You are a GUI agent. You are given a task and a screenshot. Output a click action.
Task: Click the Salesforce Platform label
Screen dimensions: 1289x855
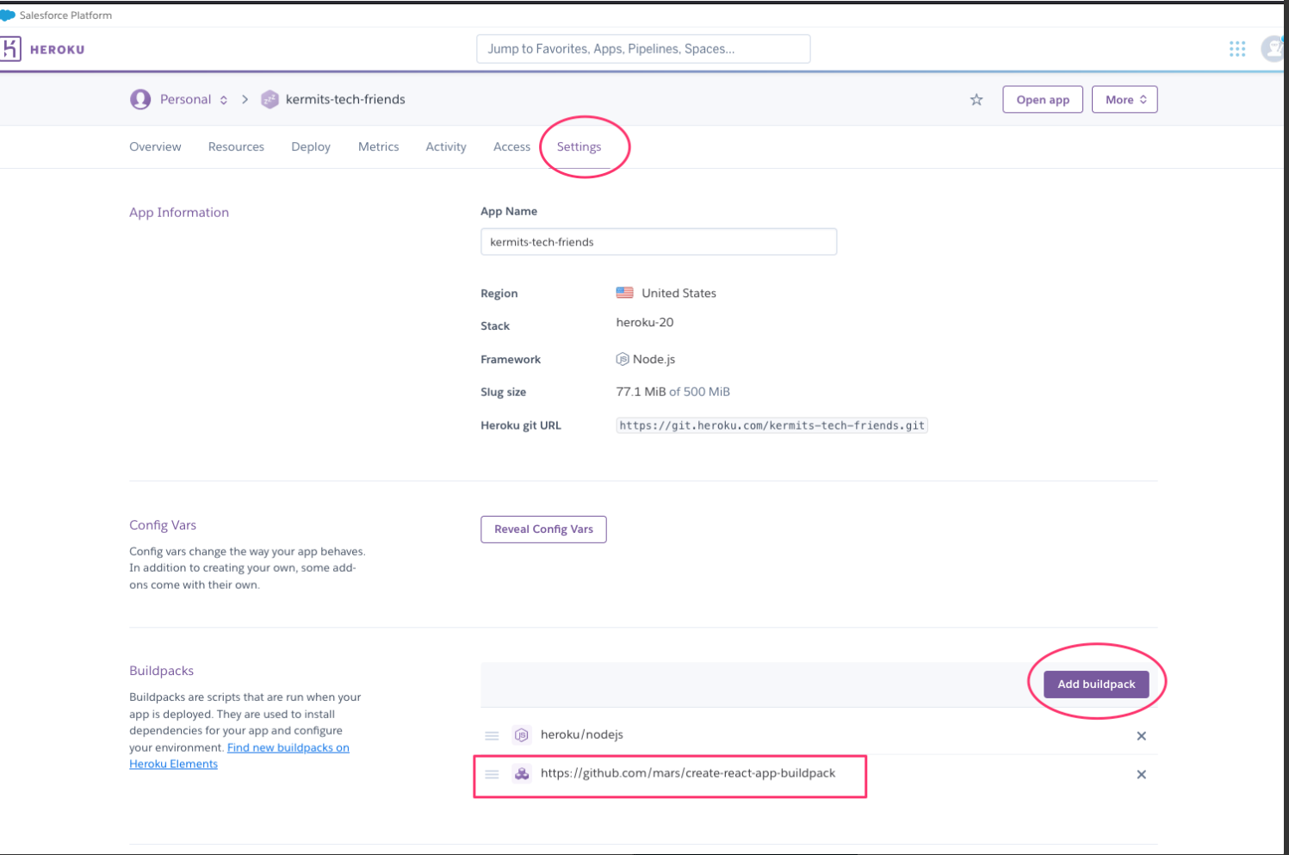click(65, 15)
